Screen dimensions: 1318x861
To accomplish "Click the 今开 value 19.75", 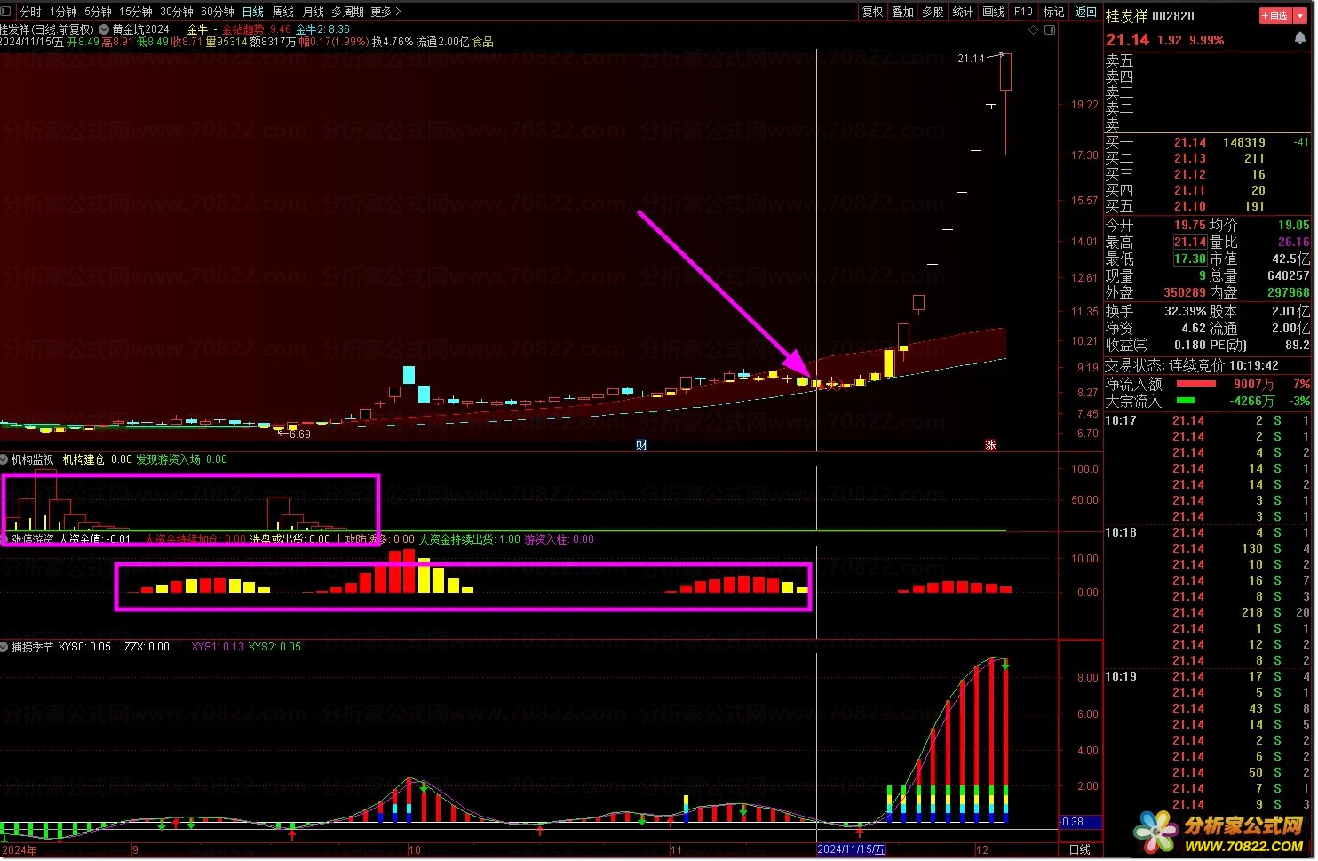I will (1190, 225).
